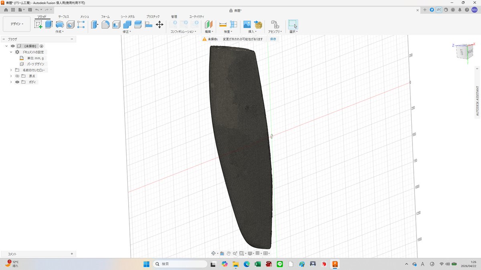Select the Offset Plane construct icon
Viewport: 481px width, 270px height.
208,24
